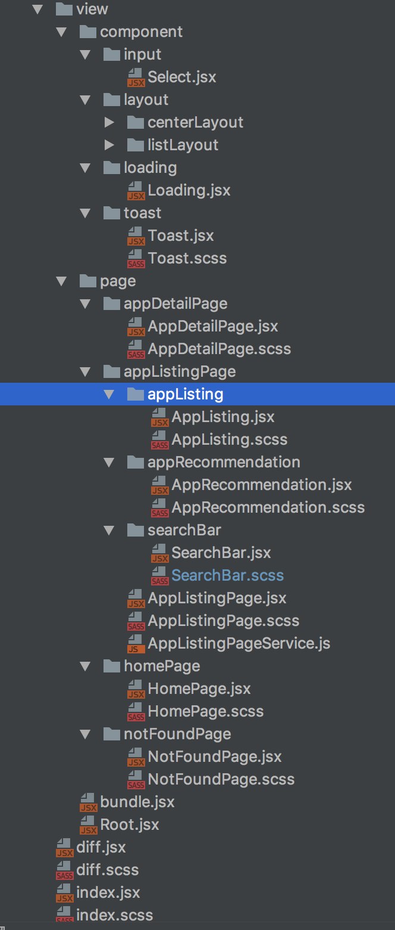Viewport: 395px width, 930px height.
Task: Click the JSX icon beside Select.jsx
Action: click(x=136, y=77)
